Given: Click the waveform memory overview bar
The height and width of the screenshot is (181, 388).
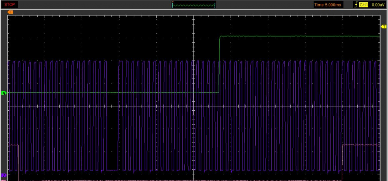Looking at the screenshot, I should 194,5.
